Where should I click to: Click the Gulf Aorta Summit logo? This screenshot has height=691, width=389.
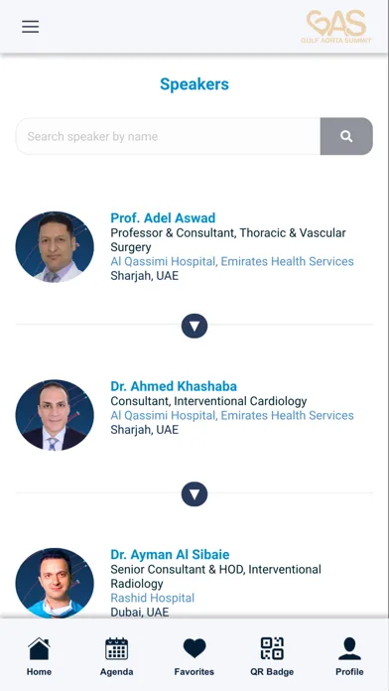click(336, 27)
